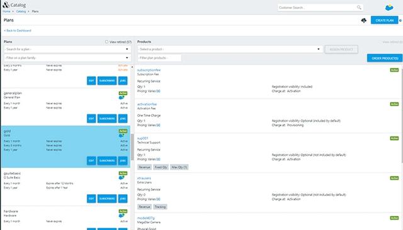Viewport: 403px width, 230px height.
Task: Click Plans in the breadcrumb
Action: tap(35, 11)
